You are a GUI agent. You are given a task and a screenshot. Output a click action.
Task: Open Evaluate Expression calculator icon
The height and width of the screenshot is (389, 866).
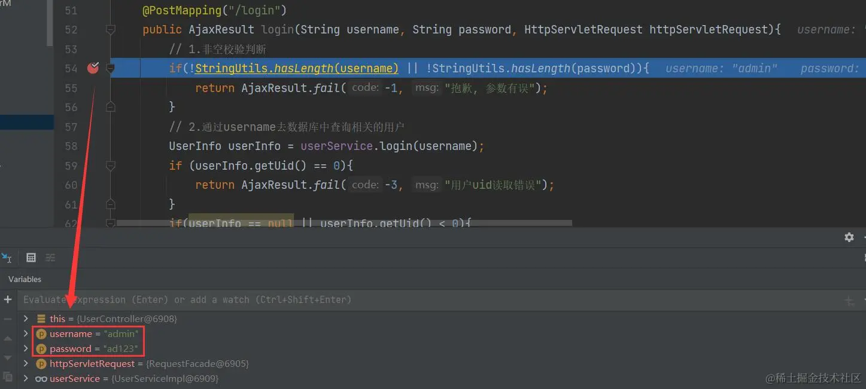pyautogui.click(x=31, y=258)
